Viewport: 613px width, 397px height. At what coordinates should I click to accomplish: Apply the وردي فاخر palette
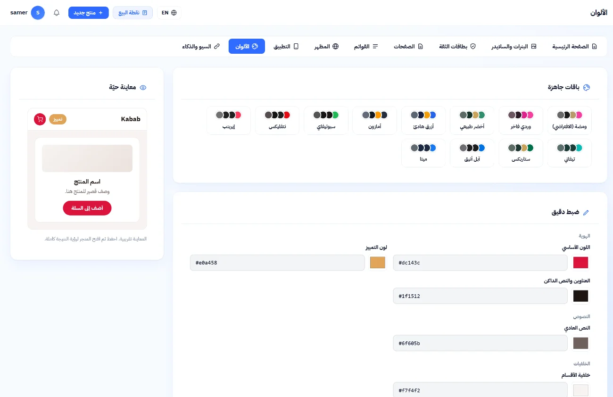(x=521, y=120)
